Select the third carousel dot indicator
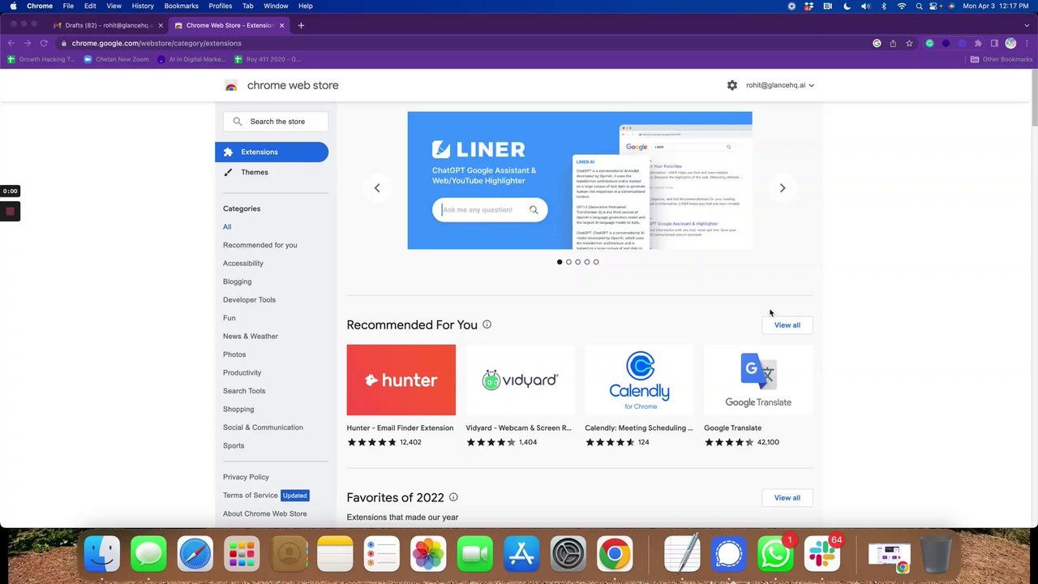 577,262
